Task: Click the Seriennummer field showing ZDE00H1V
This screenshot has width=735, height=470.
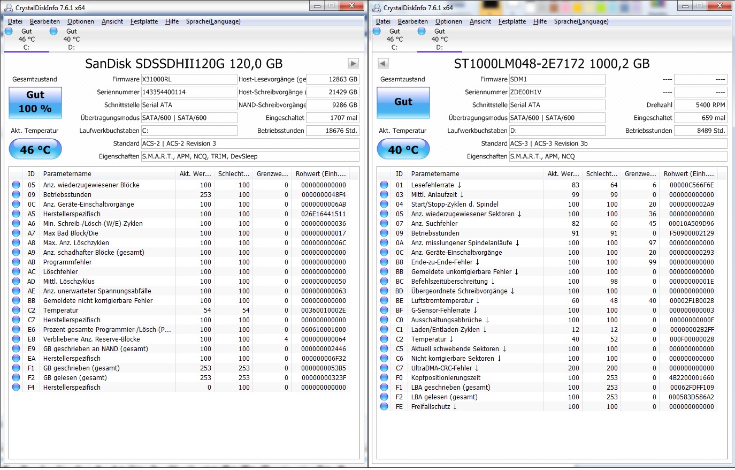Action: [557, 92]
